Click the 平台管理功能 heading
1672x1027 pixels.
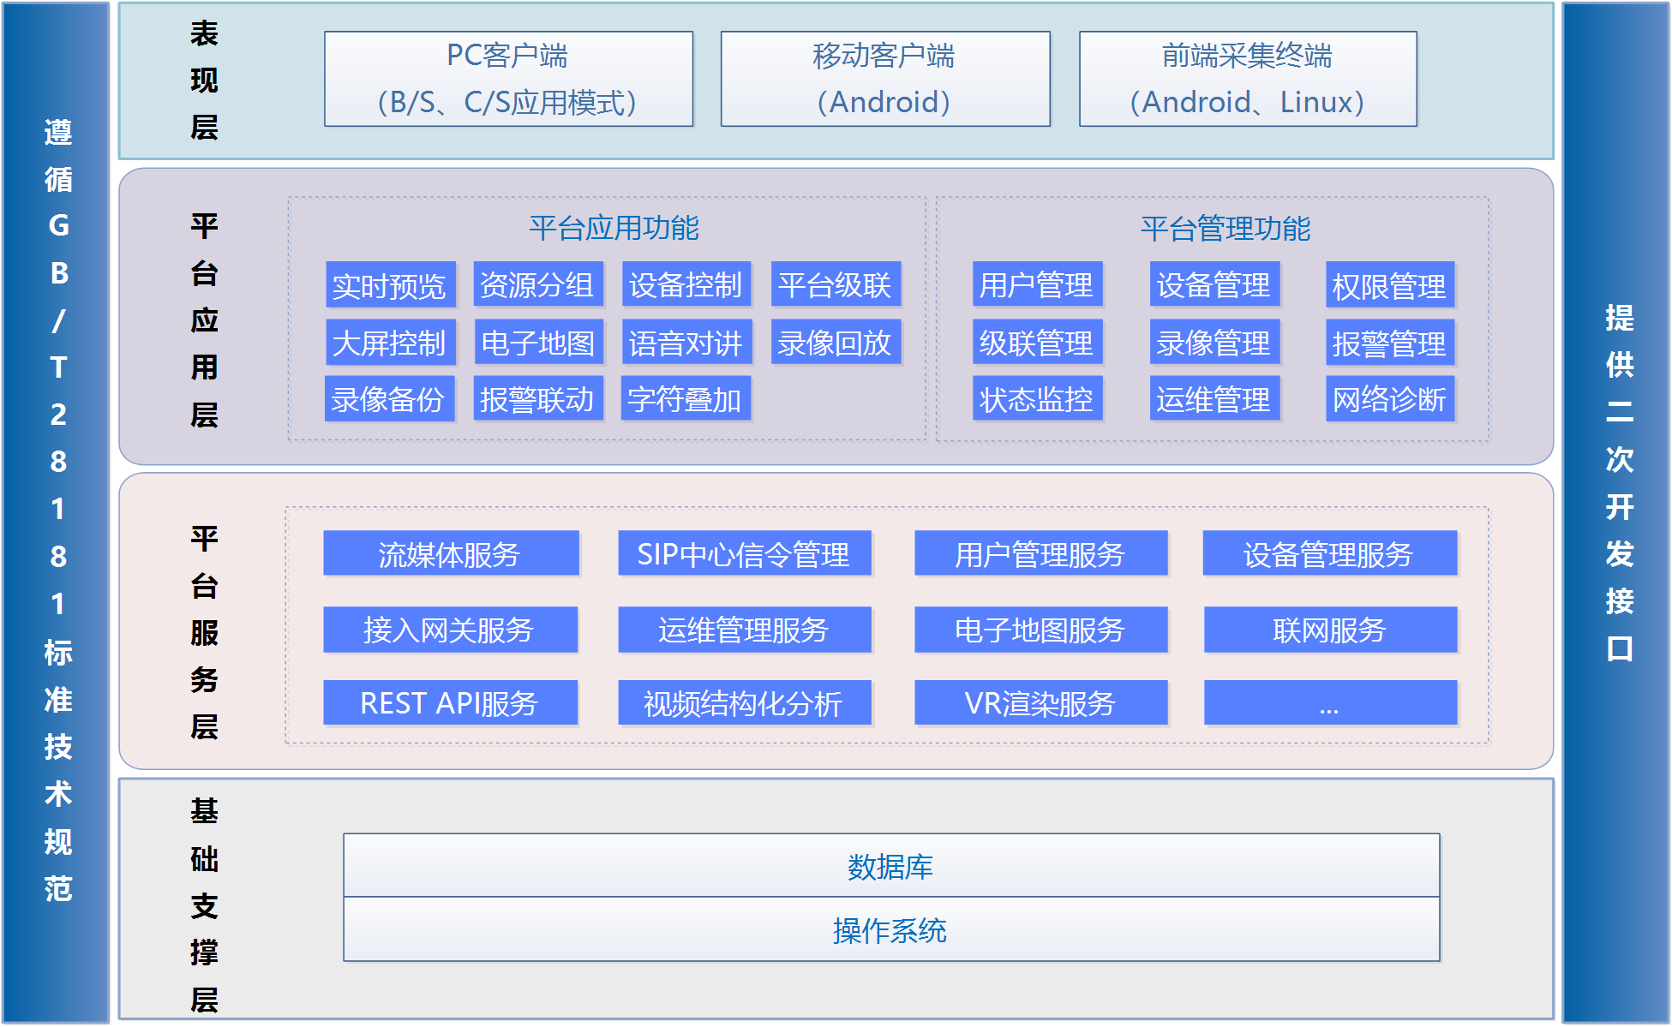pyautogui.click(x=1226, y=228)
